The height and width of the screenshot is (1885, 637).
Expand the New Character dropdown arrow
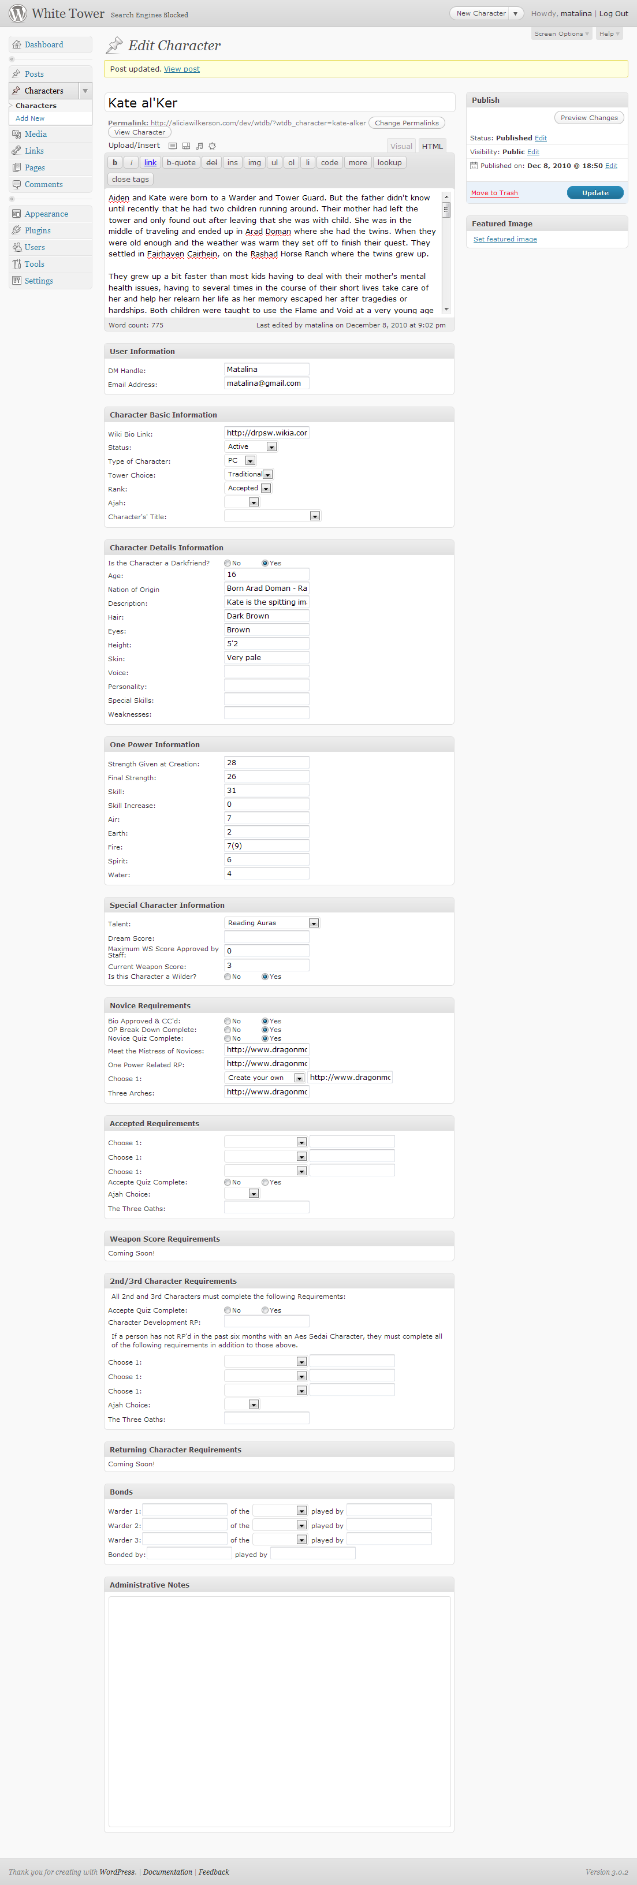[x=516, y=13]
